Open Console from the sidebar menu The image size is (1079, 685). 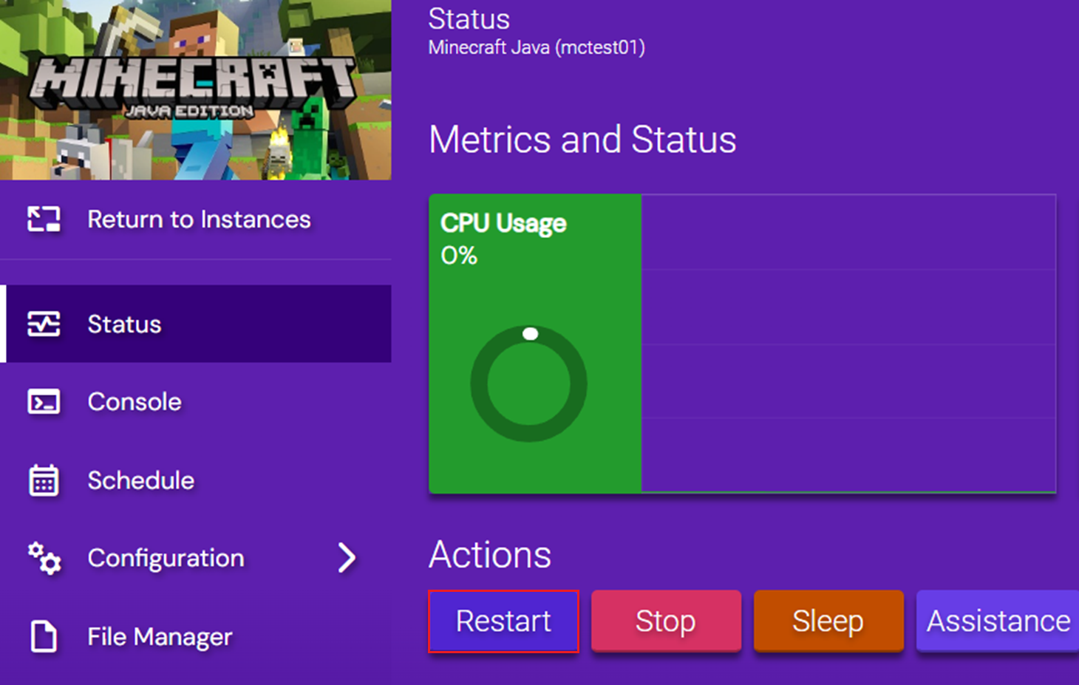pos(135,401)
